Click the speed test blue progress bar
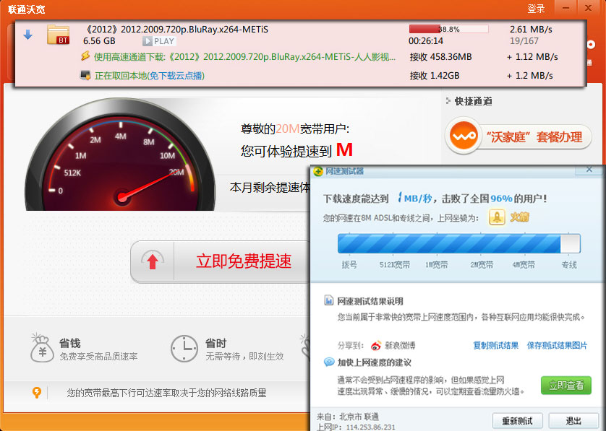The height and width of the screenshot is (431, 606). [x=458, y=243]
